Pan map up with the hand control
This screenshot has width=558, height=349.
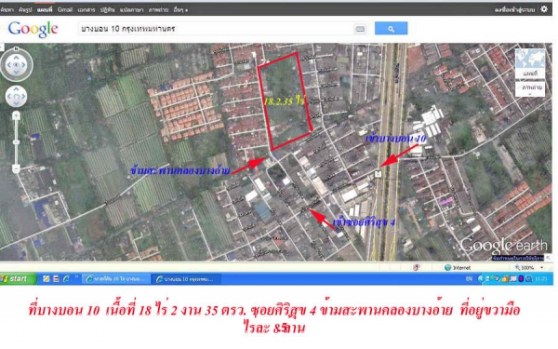tap(16, 89)
